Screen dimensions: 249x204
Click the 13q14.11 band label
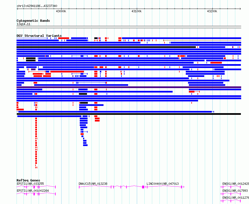(x=24, y=24)
